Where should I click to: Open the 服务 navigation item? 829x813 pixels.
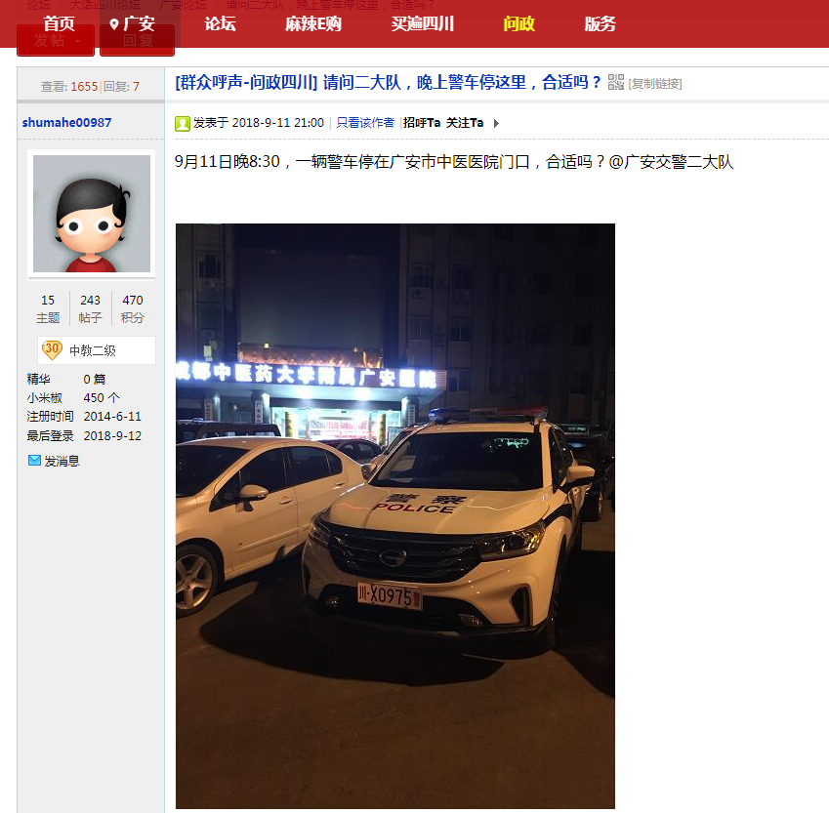click(600, 23)
